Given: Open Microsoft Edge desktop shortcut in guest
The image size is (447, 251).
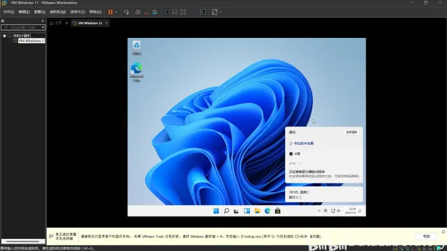Looking at the screenshot, I should tap(137, 72).
